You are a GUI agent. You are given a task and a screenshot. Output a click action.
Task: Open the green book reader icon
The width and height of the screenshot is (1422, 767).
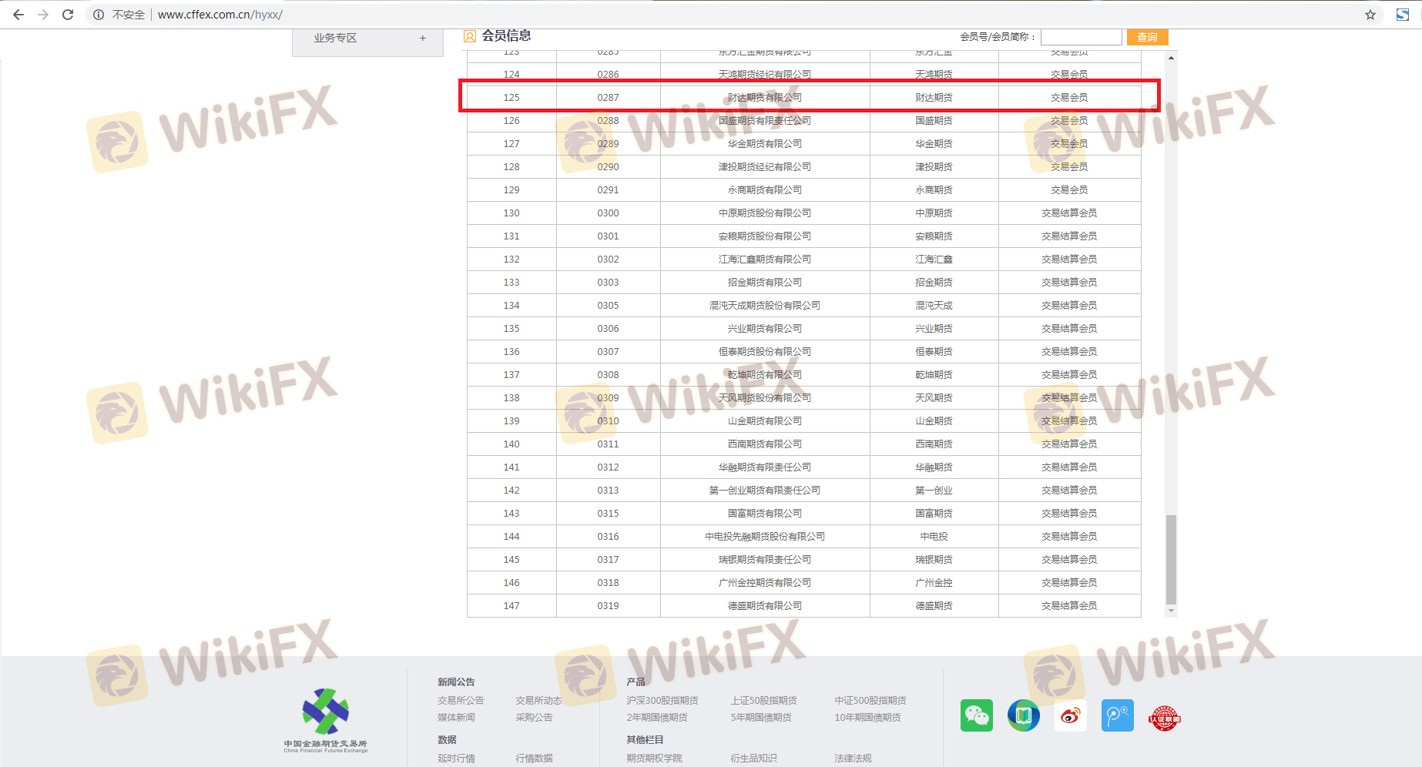pos(1023,715)
